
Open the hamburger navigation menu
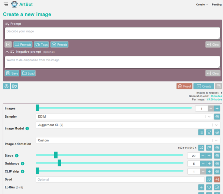[6, 4]
